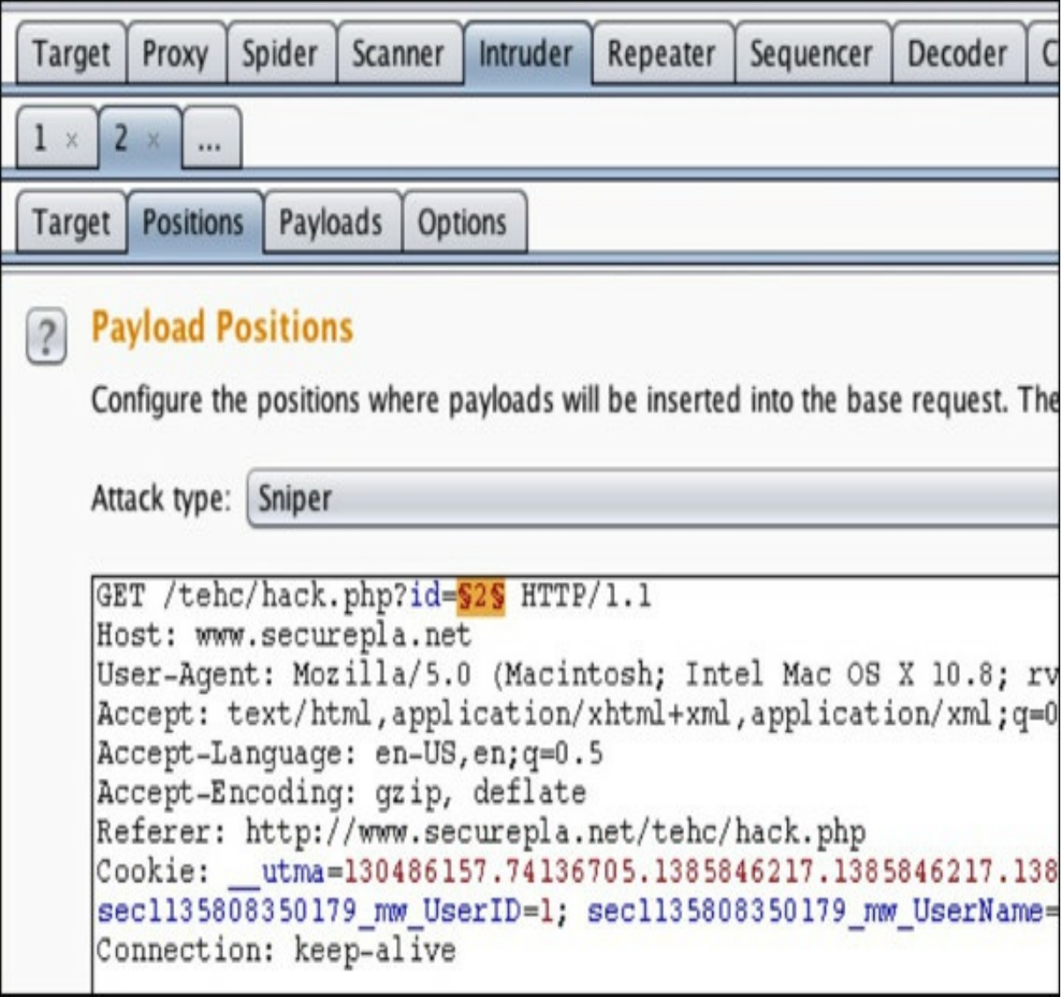Click the Connection: keep-alive line

click(x=276, y=949)
